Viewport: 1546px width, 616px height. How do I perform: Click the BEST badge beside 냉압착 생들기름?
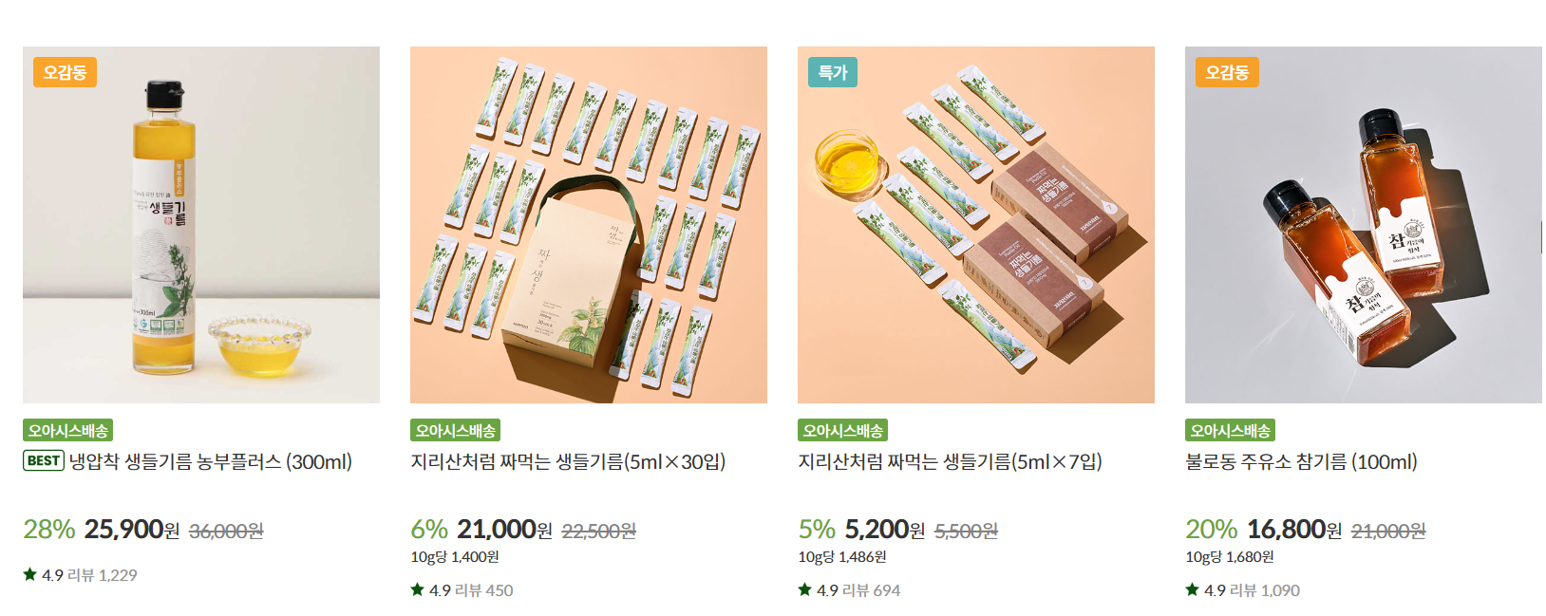point(44,460)
